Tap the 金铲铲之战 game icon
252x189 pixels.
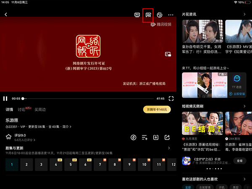[x=186, y=161]
